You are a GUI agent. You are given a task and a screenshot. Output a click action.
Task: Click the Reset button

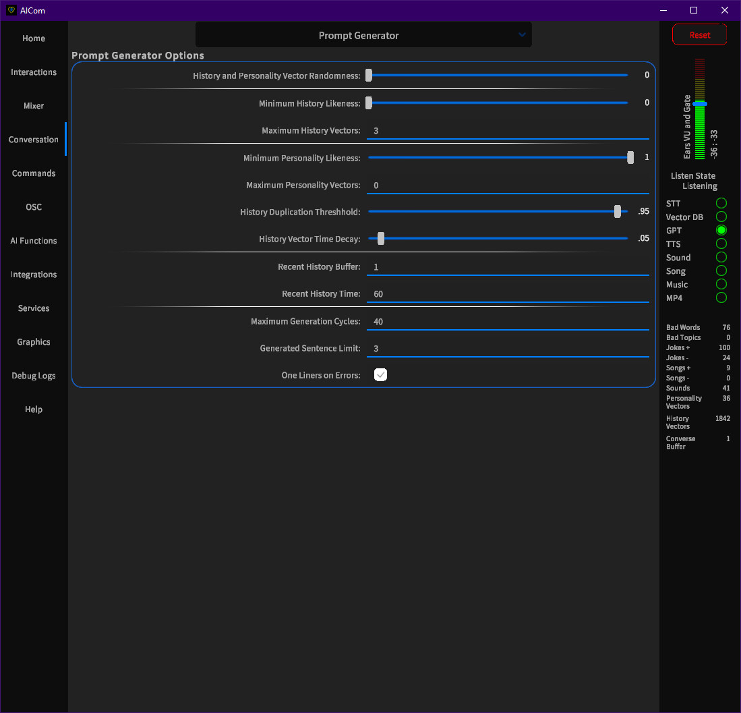(x=699, y=34)
